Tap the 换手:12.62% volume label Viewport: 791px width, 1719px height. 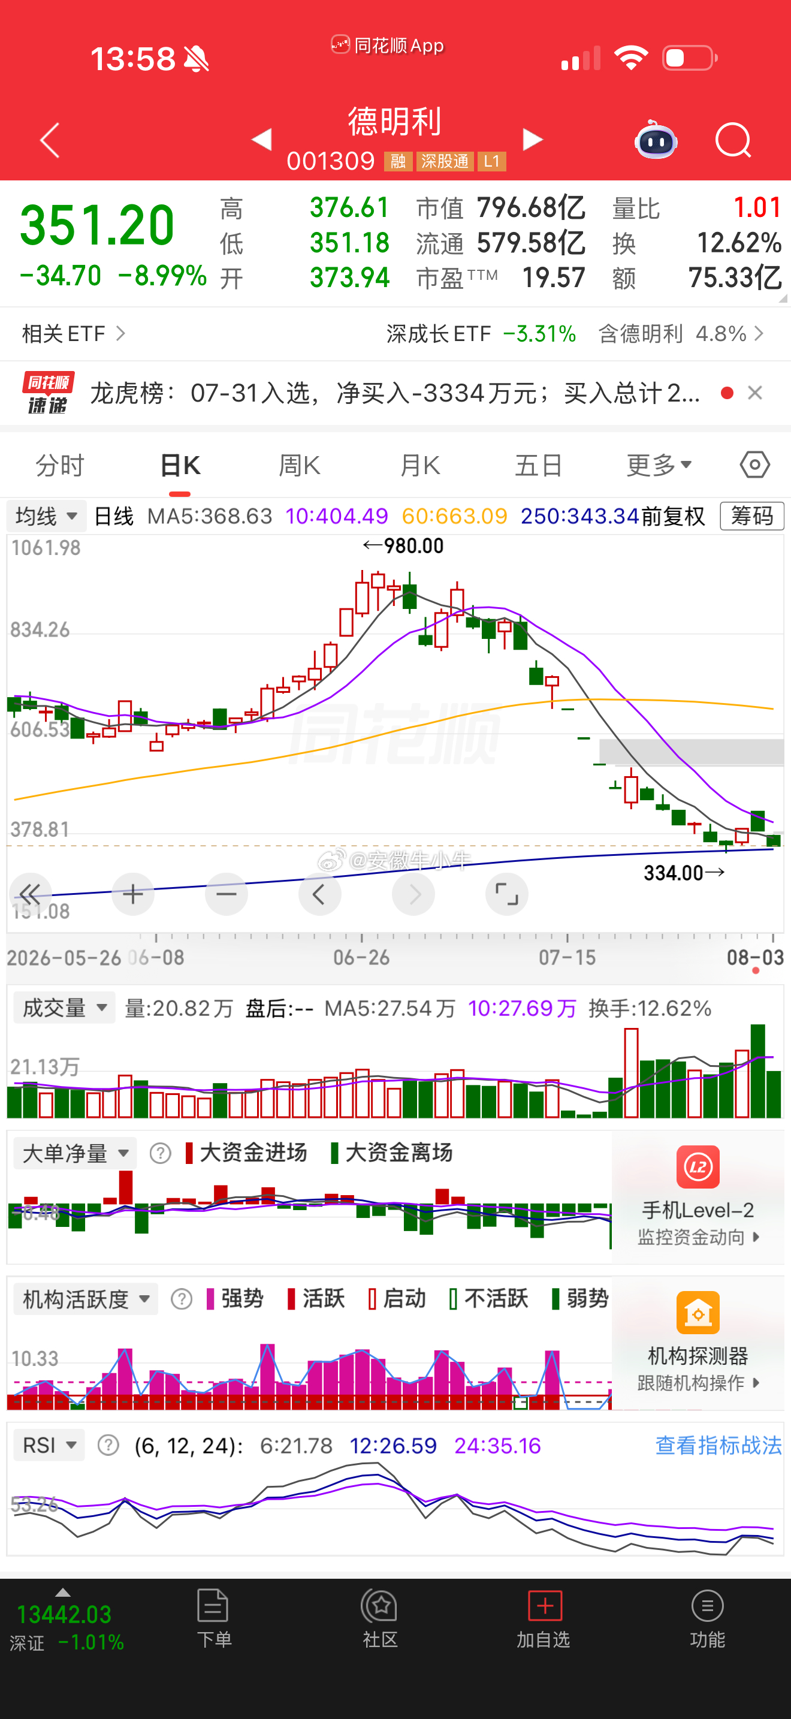point(650,1008)
